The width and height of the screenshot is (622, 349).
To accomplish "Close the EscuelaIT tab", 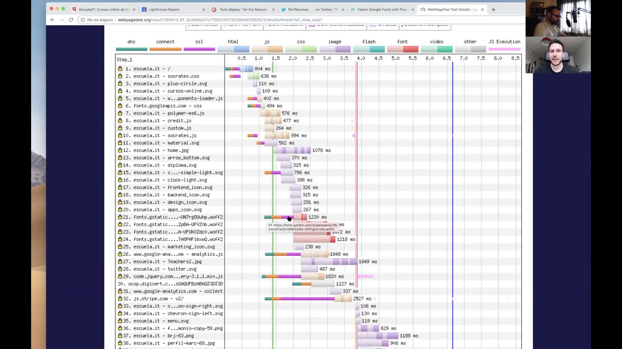I will [134, 10].
